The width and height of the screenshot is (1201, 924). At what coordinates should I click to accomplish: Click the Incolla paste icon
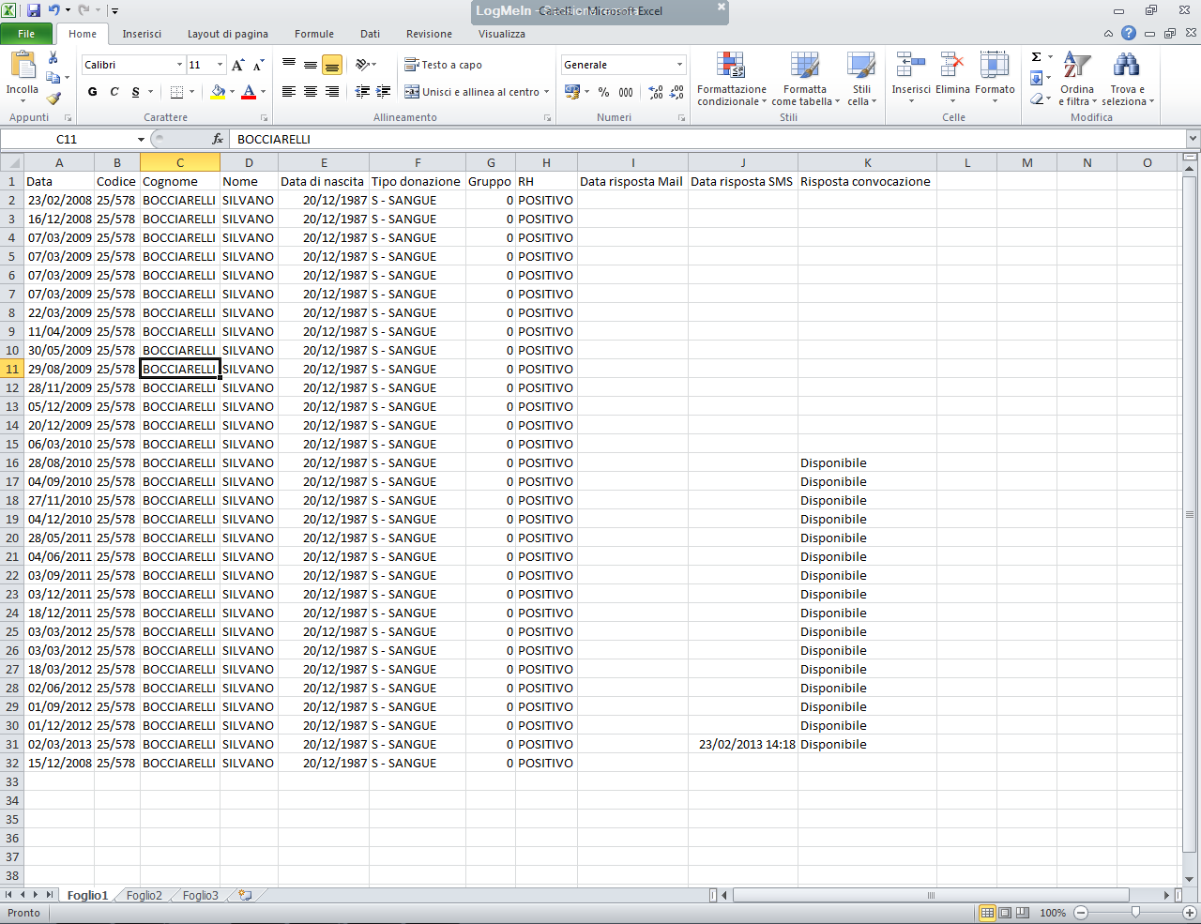23,66
